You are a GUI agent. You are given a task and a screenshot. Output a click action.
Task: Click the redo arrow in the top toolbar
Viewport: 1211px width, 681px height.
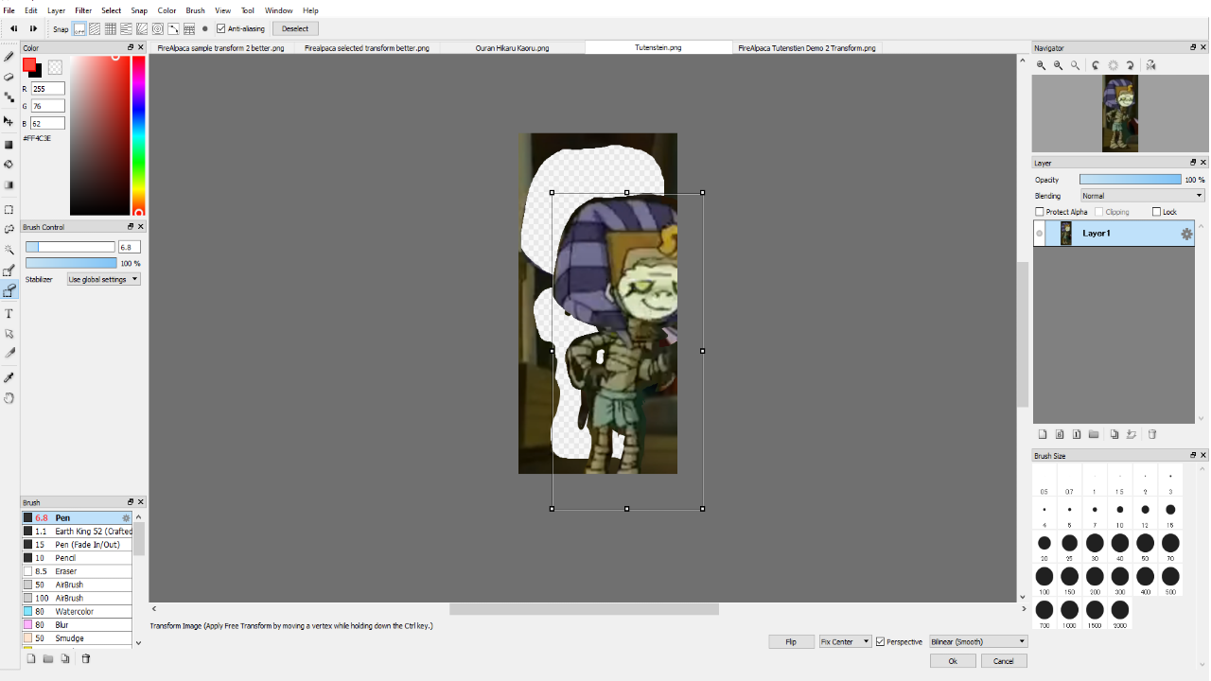point(33,28)
